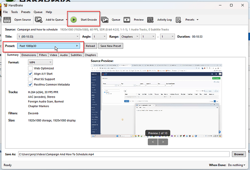Image resolution: width=250 pixels, height=170 pixels.
Task: Click the Preview 2 of 10 label
Action: point(158,133)
